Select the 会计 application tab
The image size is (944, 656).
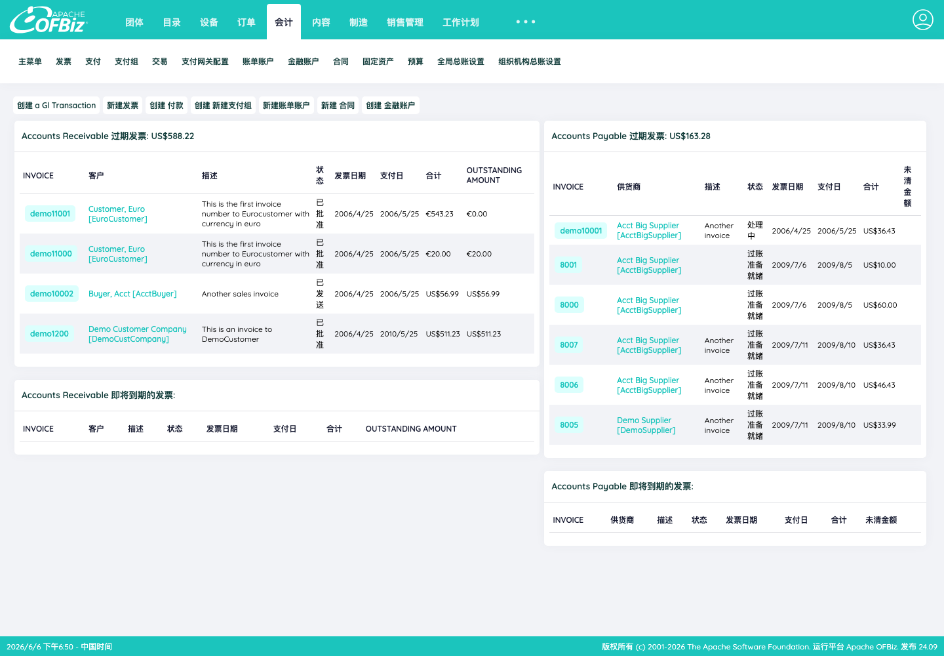[284, 22]
